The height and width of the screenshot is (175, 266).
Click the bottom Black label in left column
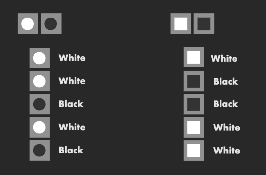coord(71,150)
